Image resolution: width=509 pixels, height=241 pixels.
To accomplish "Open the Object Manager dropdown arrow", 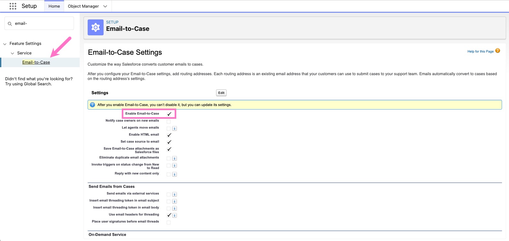I will [105, 6].
